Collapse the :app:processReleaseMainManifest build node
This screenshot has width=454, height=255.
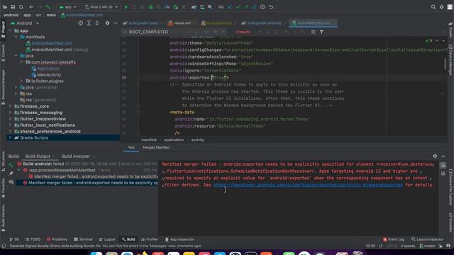pyautogui.click(x=19, y=170)
